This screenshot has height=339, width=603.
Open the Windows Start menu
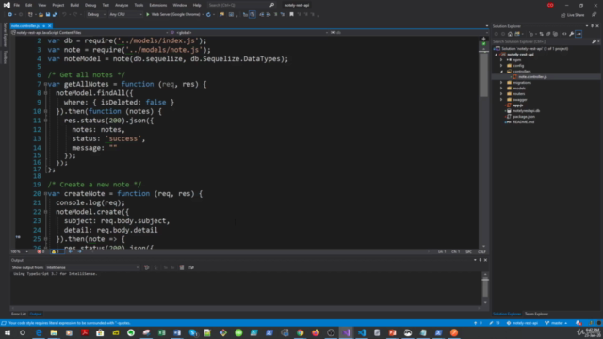8,332
